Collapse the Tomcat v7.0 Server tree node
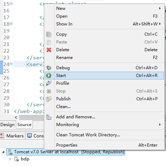This screenshot has height=166, width=166. click(3, 152)
